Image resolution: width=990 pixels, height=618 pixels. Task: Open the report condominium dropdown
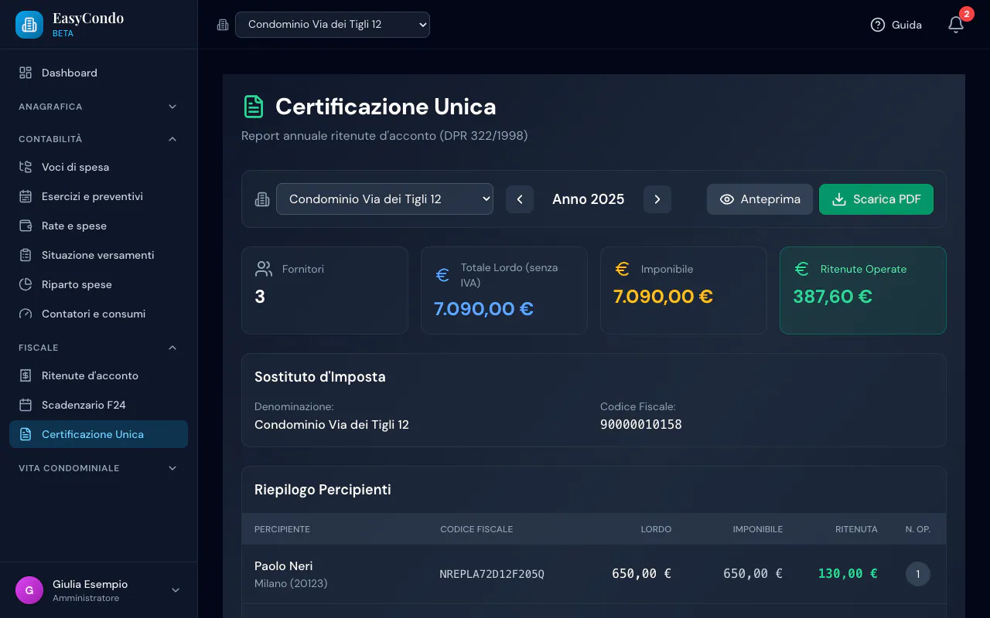tap(384, 199)
